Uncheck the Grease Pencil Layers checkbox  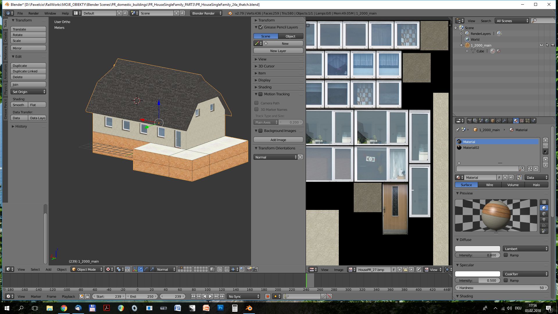point(261,27)
